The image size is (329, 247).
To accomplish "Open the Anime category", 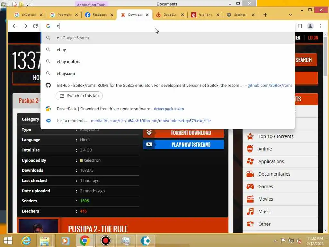I will tap(265, 149).
